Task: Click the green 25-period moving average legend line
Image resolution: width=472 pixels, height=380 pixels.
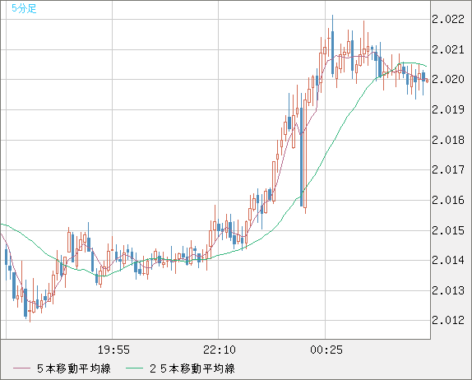Action: coord(134,368)
